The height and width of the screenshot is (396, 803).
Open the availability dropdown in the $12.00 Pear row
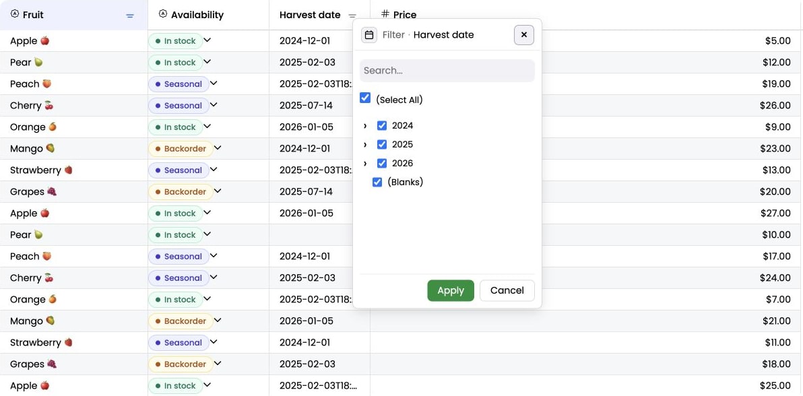click(x=207, y=62)
